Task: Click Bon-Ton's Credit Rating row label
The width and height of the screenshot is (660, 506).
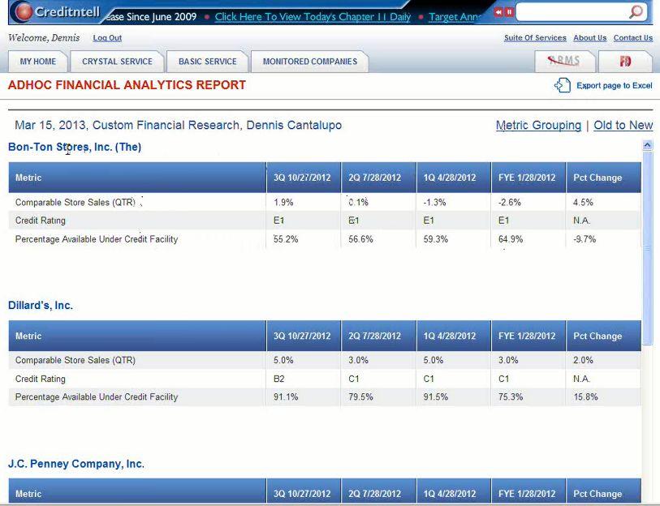Action: pos(41,221)
